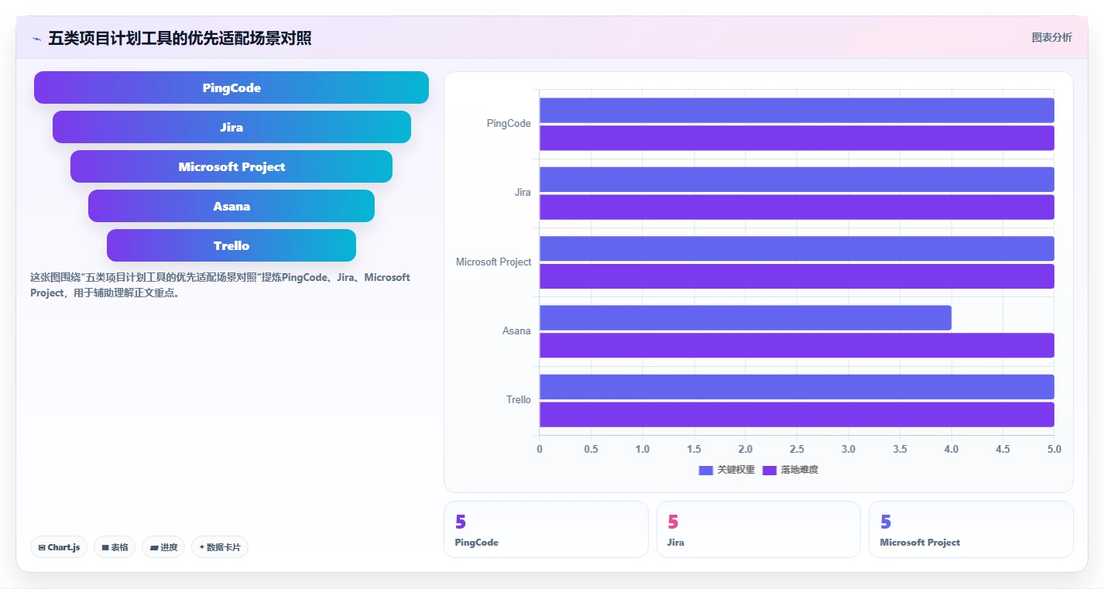Click the 关键权重 legend color box

coord(706,471)
